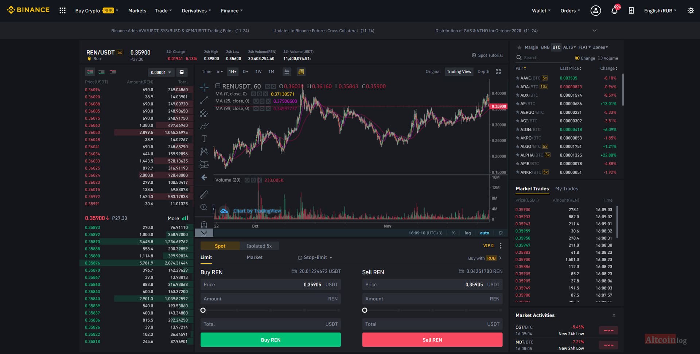The image size is (700, 354).
Task: Select the trend line drawing tool
Action: tap(204, 100)
